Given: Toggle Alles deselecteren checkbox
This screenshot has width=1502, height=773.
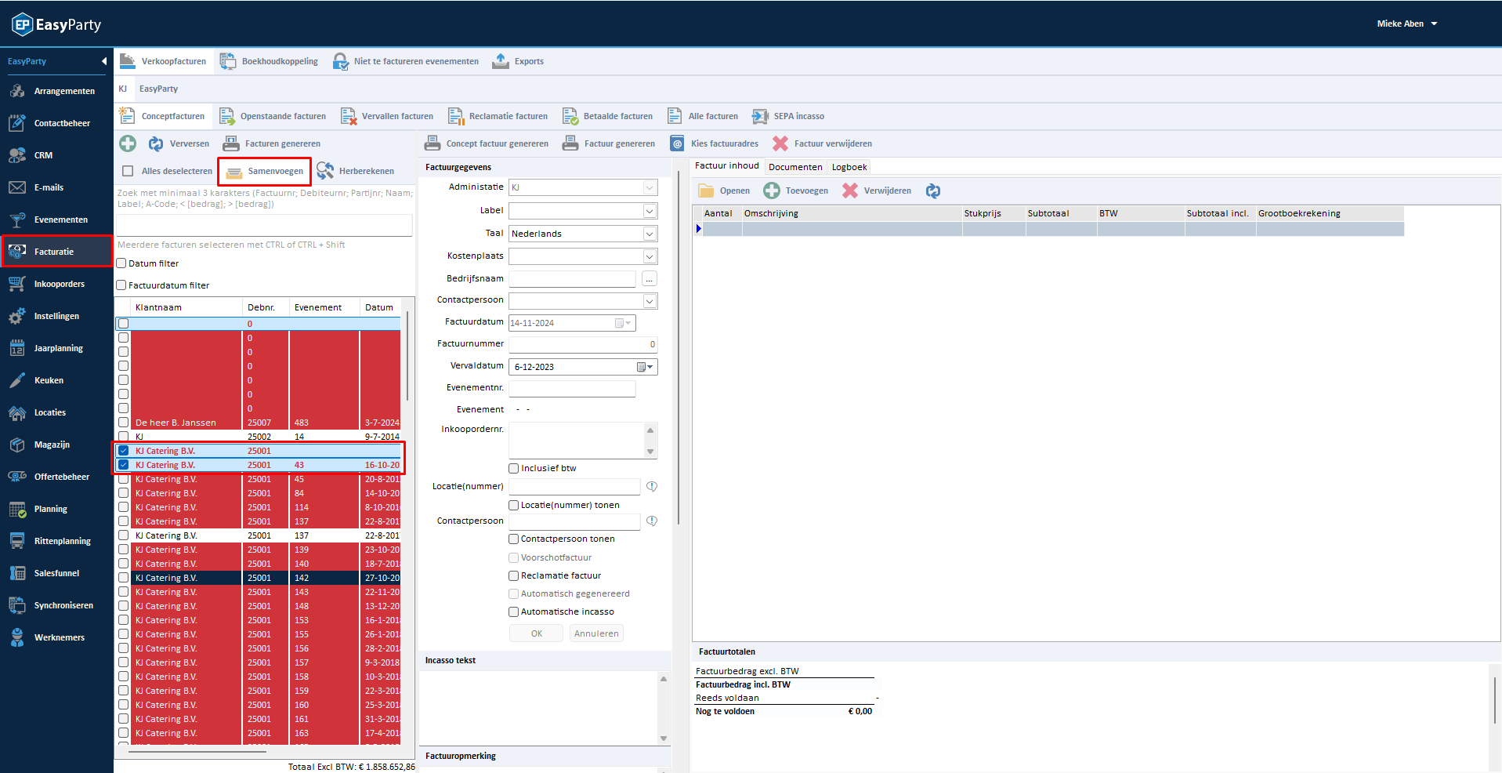Looking at the screenshot, I should pos(128,171).
